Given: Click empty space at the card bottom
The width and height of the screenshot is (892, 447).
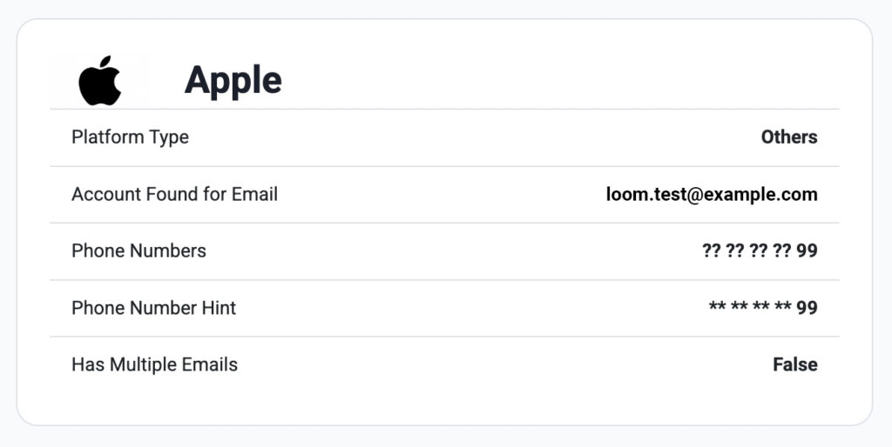Looking at the screenshot, I should click(444, 408).
